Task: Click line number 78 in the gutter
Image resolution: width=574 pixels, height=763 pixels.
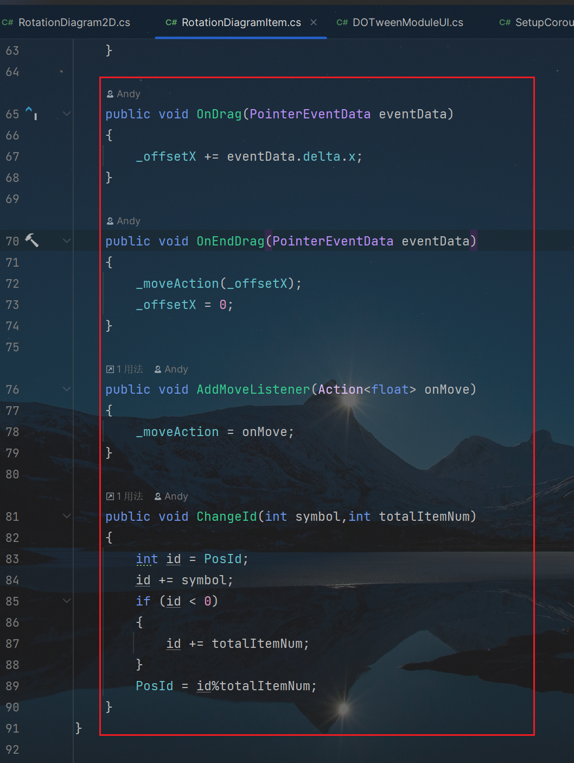Action: point(12,432)
